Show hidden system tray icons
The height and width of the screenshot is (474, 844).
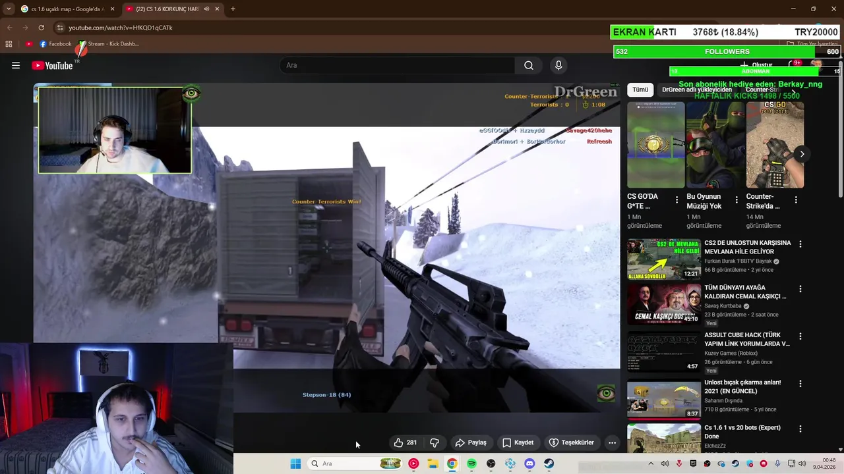tap(650, 463)
